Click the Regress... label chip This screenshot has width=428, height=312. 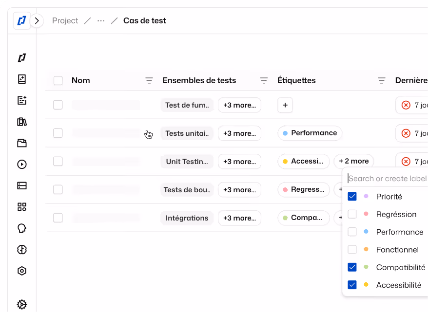pos(304,189)
